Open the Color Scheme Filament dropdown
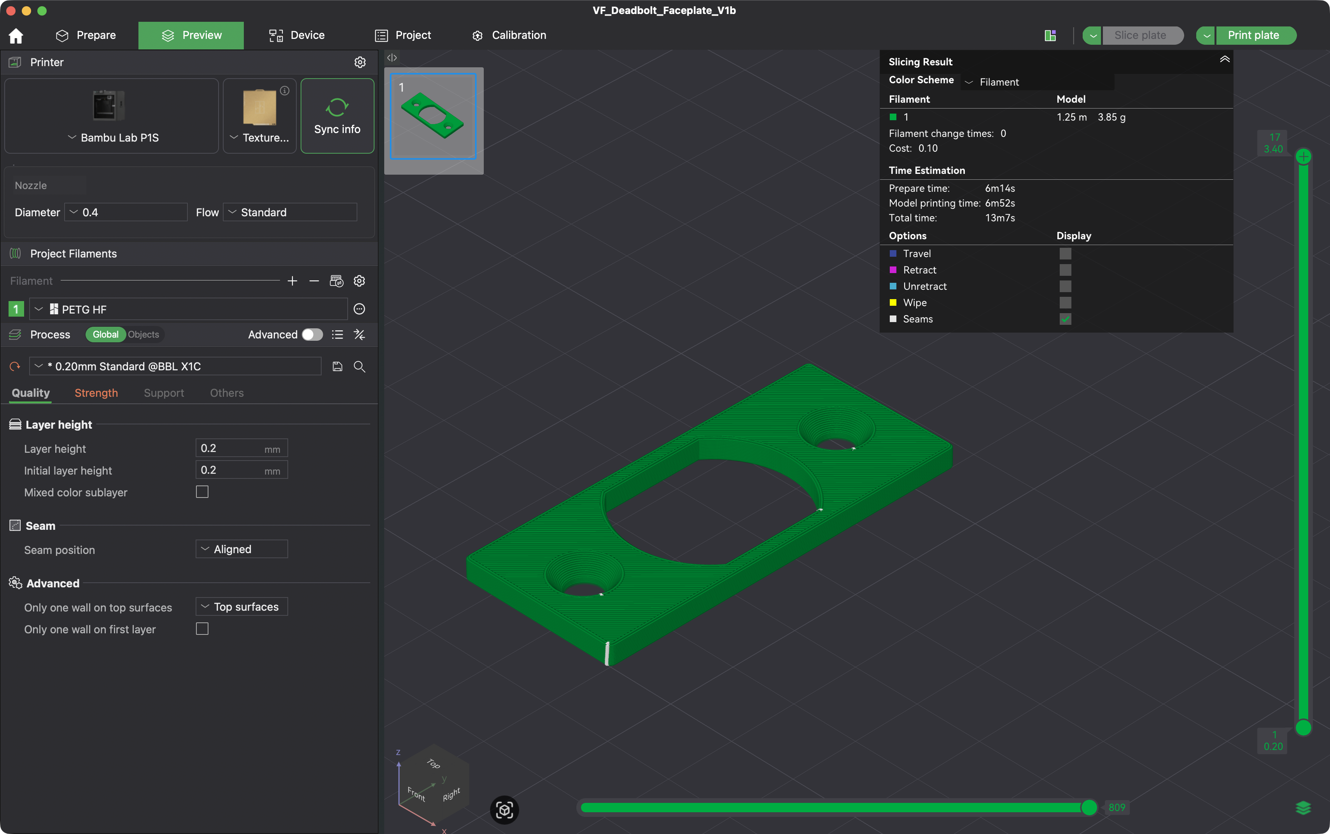Viewport: 1330px width, 834px height. click(x=1037, y=82)
